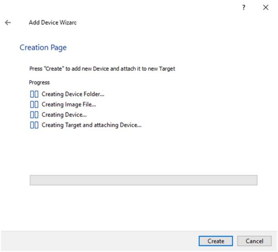Click the status icon next to Creating Device
Viewport: 278px width, 252px height.
34,115
